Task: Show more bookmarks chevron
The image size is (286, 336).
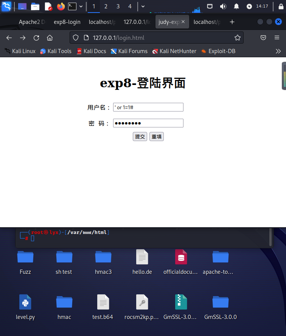Action: pyautogui.click(x=278, y=51)
